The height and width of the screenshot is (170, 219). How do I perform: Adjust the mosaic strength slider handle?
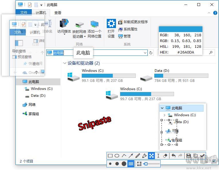click(x=146, y=164)
